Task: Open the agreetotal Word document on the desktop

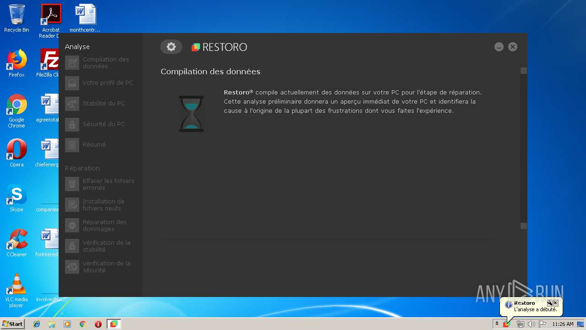Action: click(49, 108)
